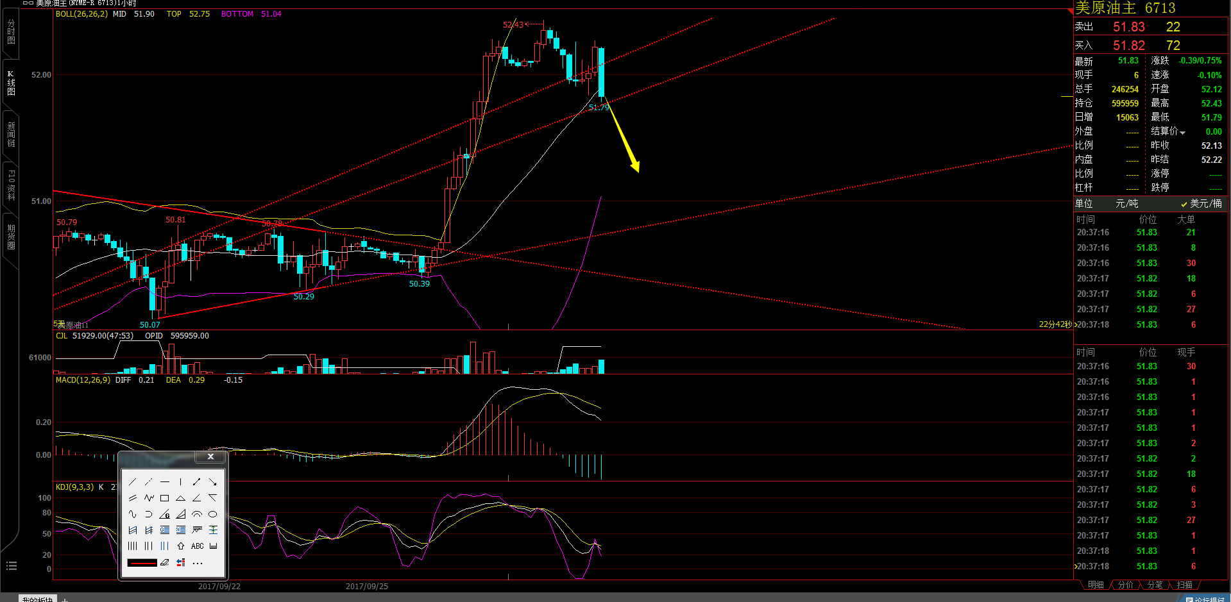Click the 52.43 high price marker

pyautogui.click(x=513, y=25)
